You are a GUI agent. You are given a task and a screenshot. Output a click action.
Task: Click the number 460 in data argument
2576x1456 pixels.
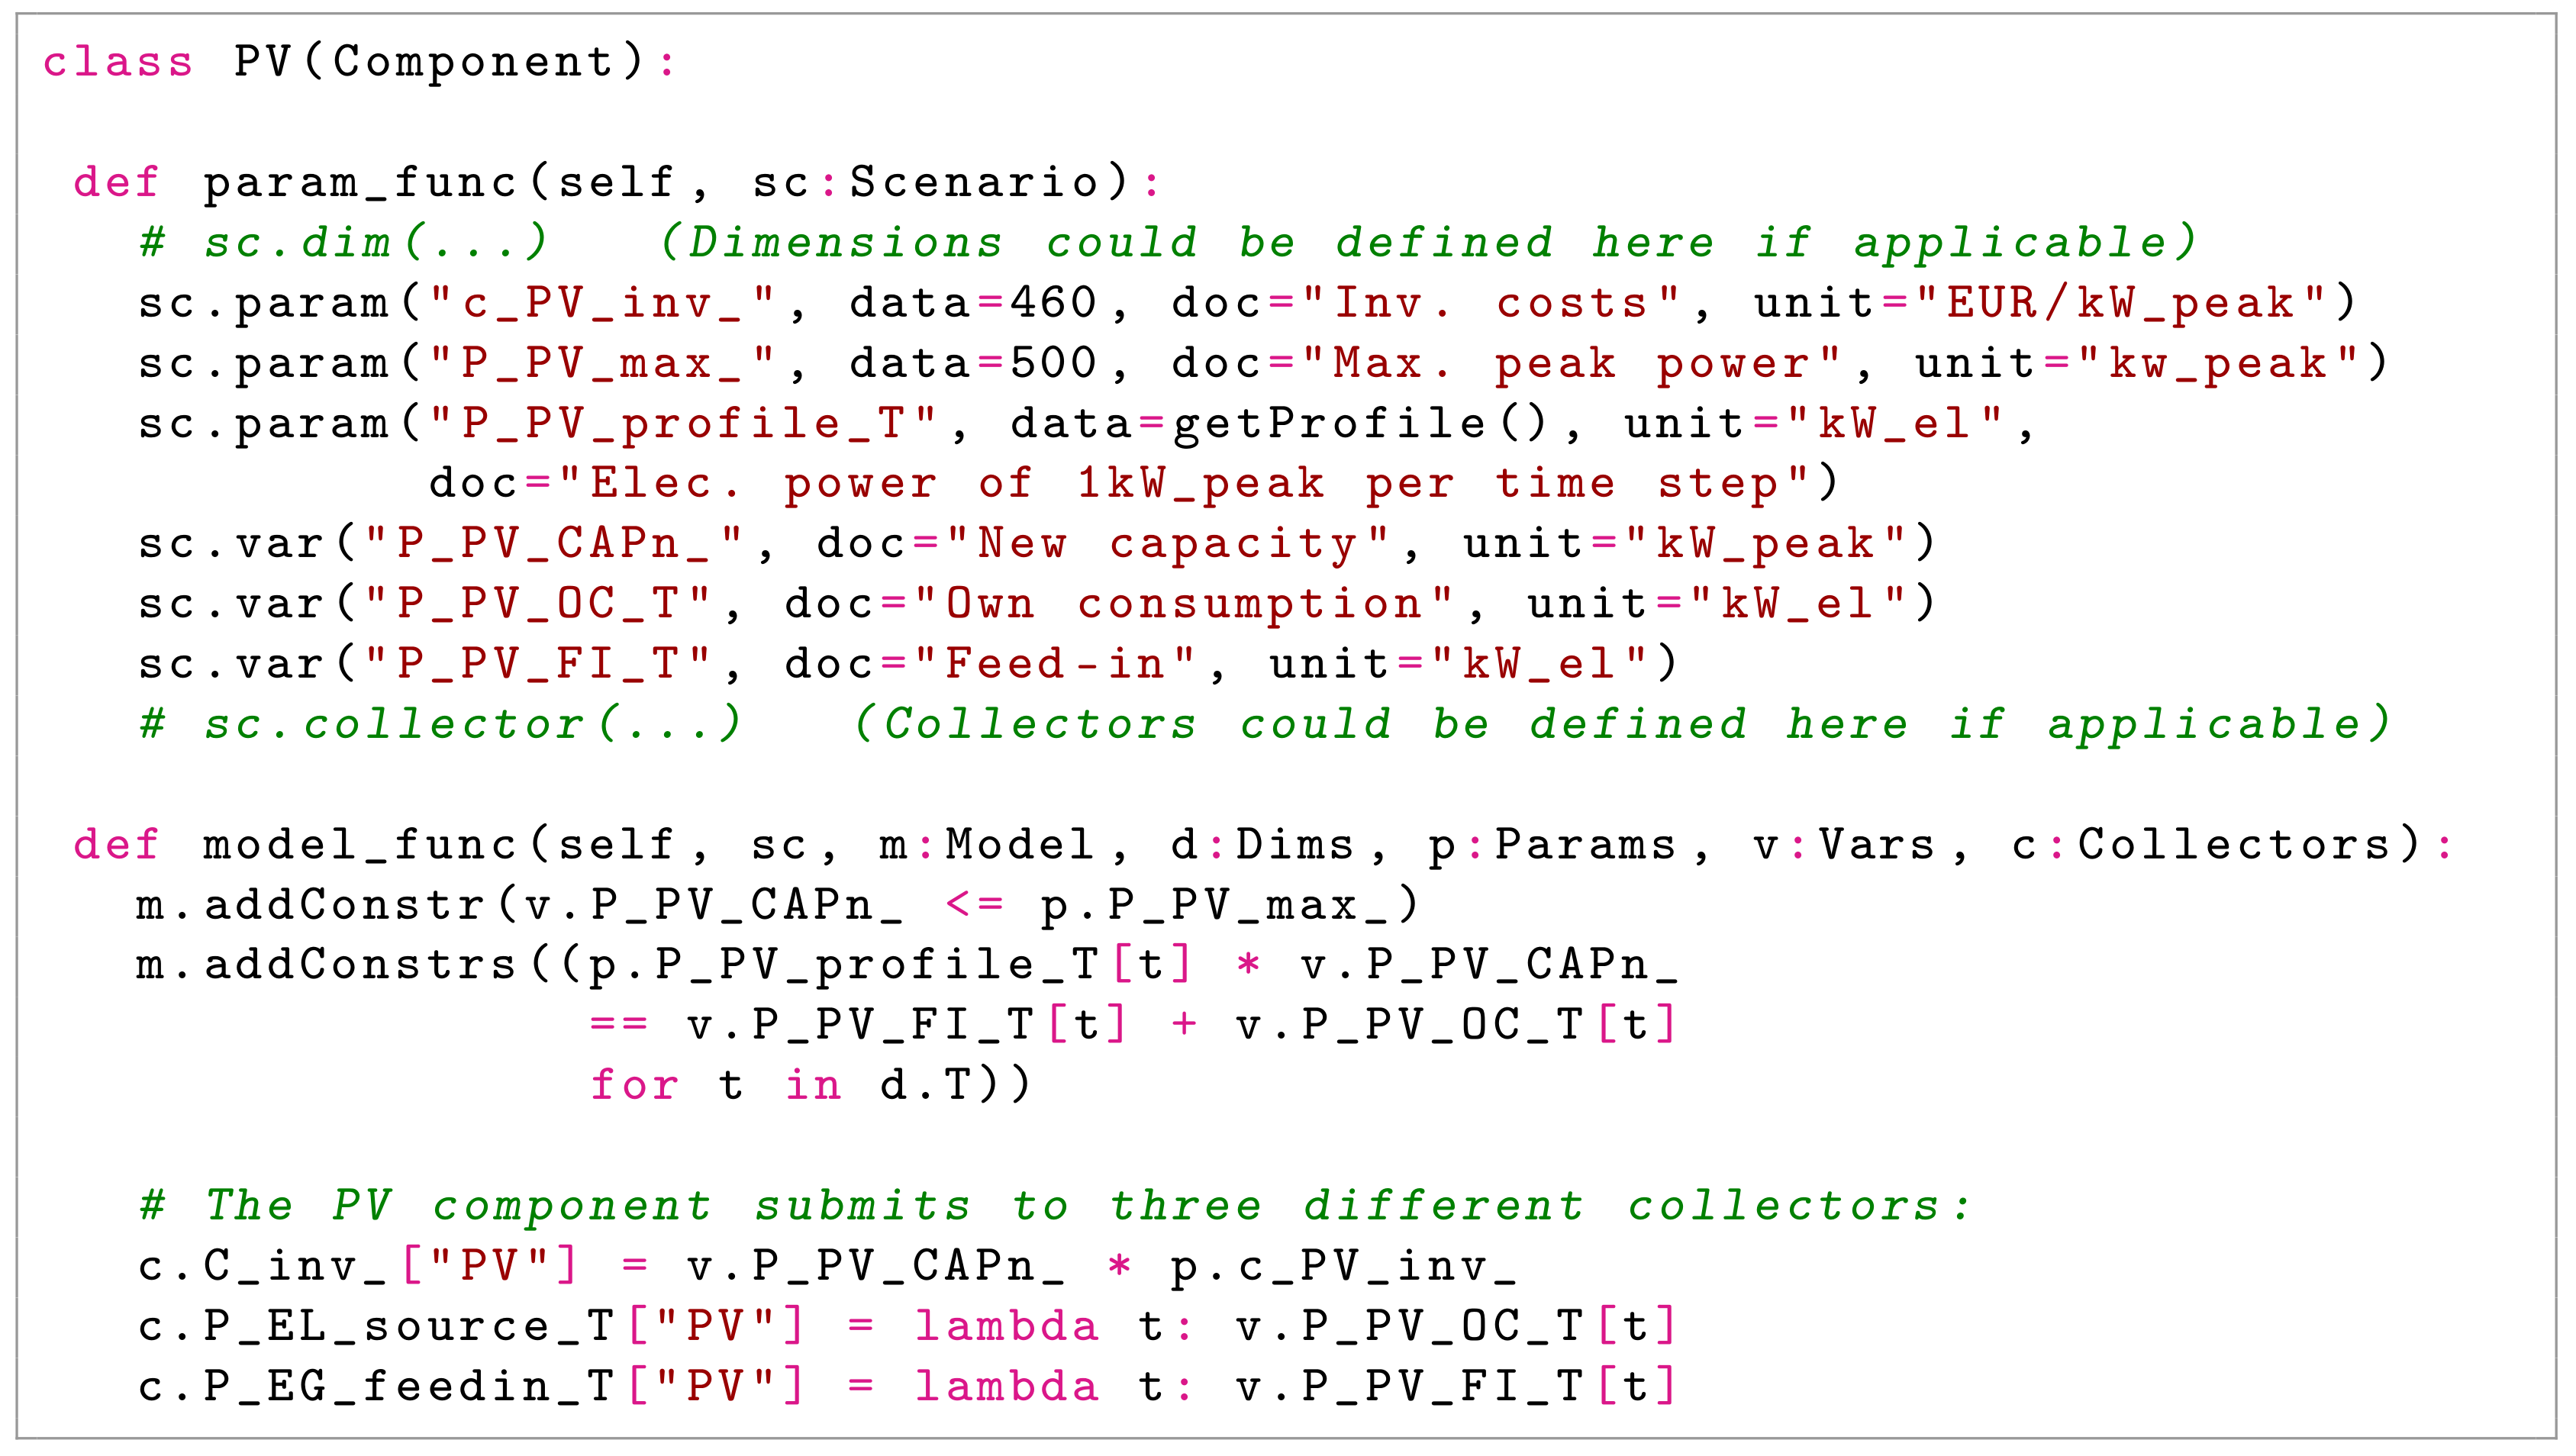click(1052, 304)
